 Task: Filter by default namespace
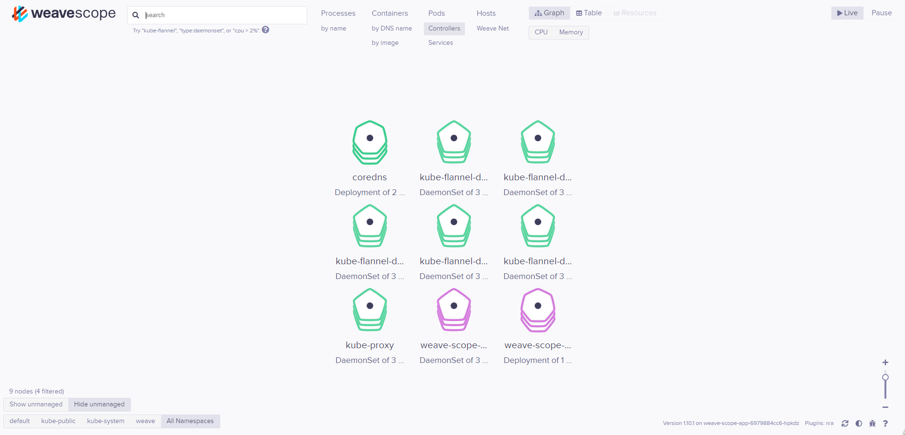20,421
